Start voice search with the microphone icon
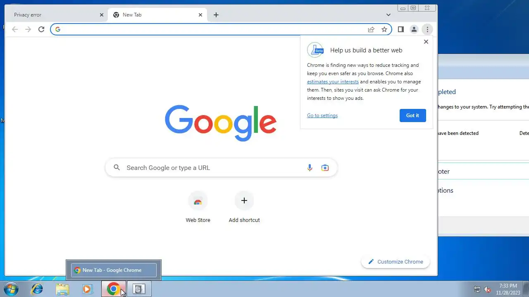Screen dimensions: 529x297 [x=310, y=167]
